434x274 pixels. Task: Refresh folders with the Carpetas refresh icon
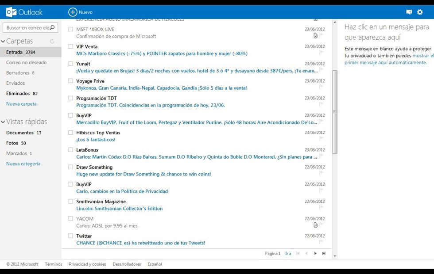pos(52,41)
